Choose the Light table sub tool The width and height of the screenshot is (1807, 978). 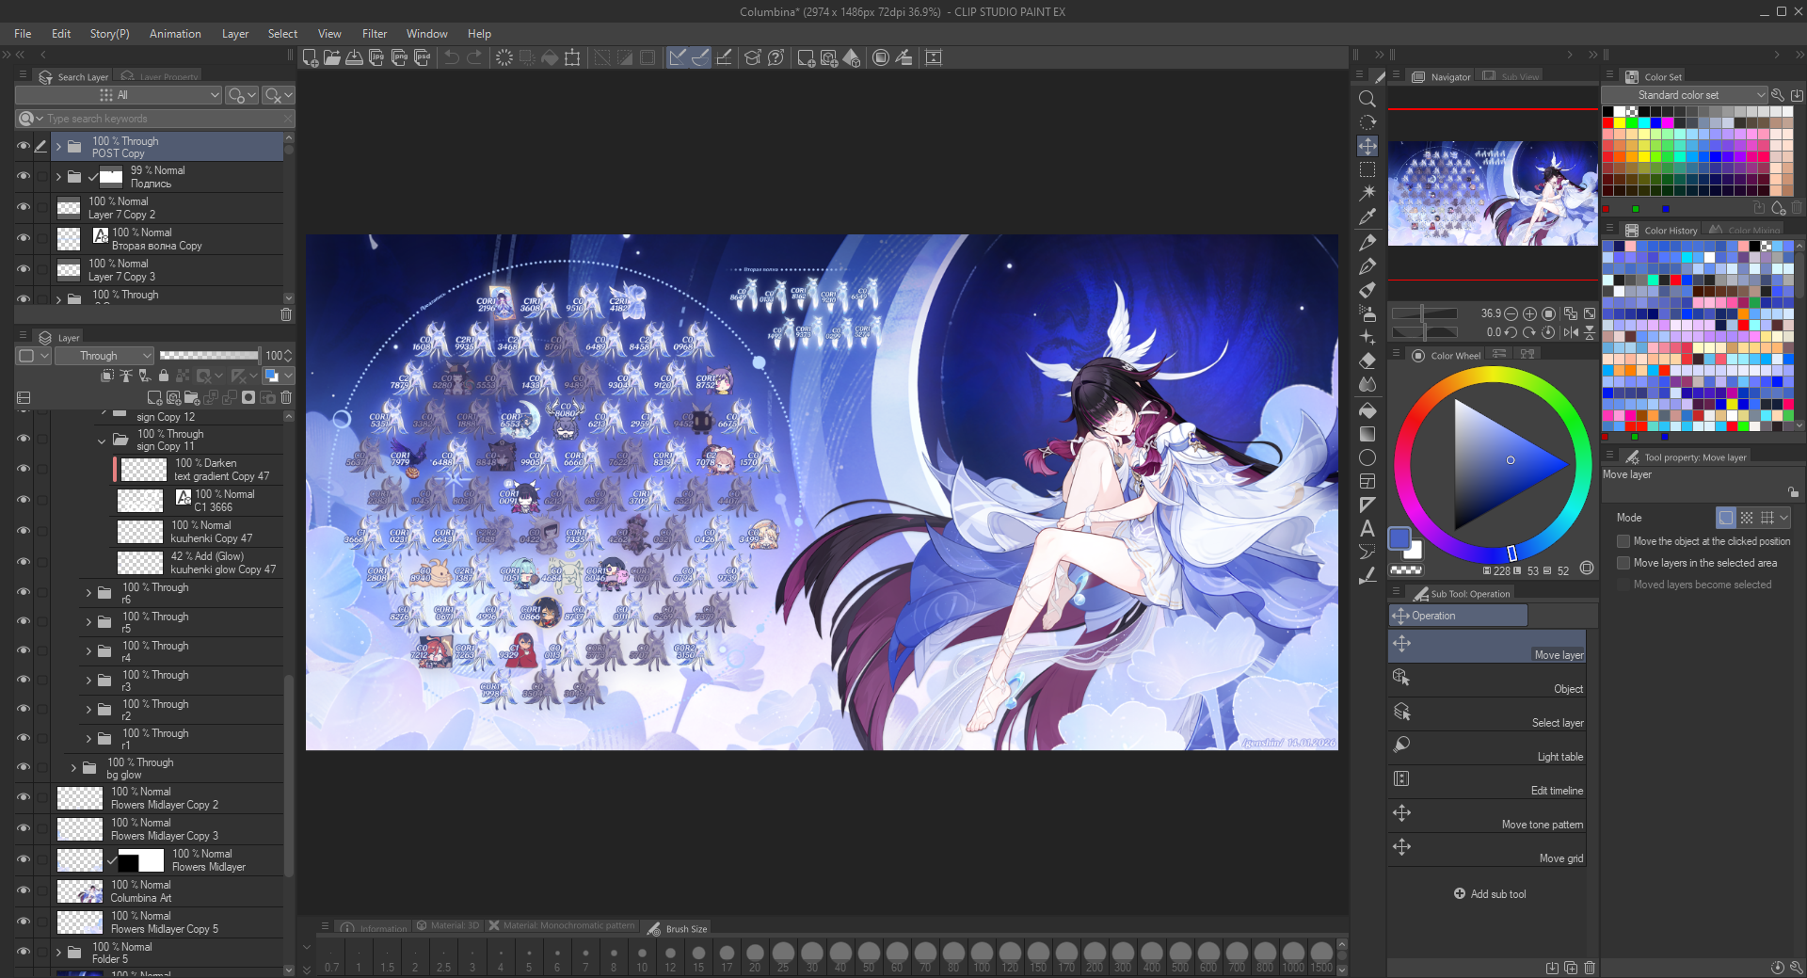coord(1487,748)
